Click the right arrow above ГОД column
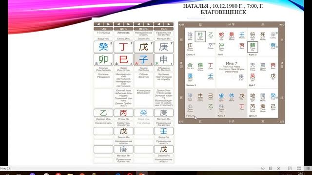 pos(169,24)
